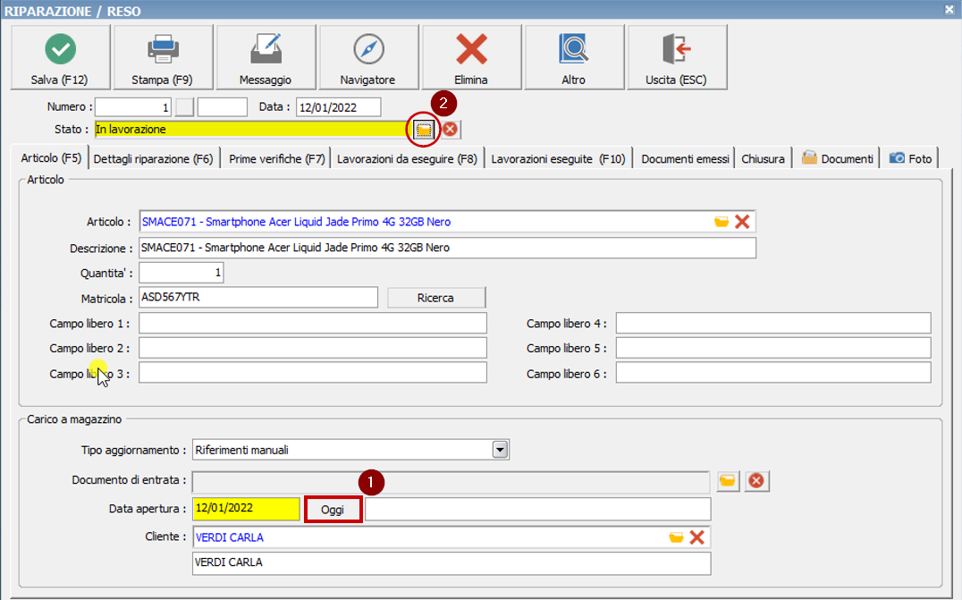Screen dimensions: 962x600
Task: Exit via the Uscita (ESC) button
Action: point(676,58)
